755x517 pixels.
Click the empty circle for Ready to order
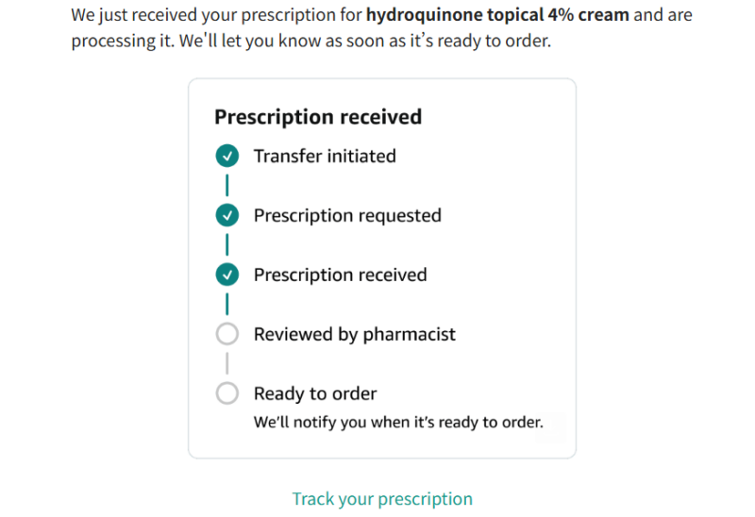pos(226,393)
